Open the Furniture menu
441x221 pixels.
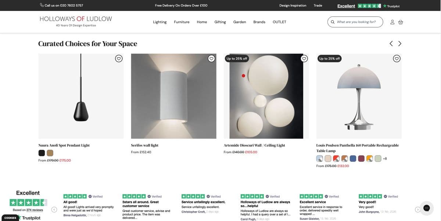click(182, 22)
